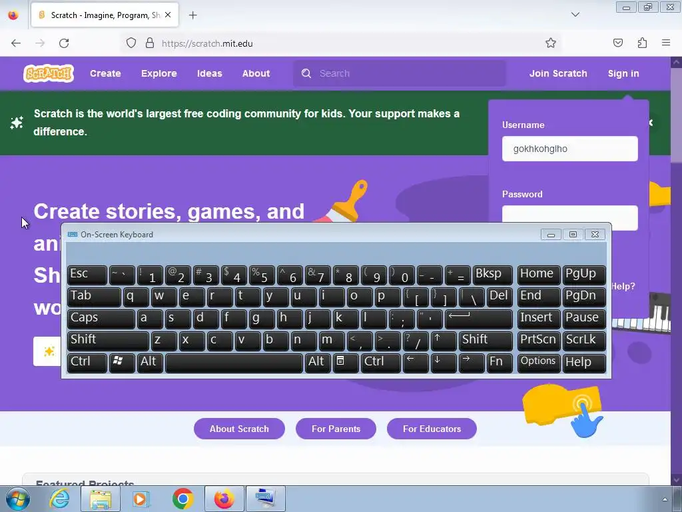The height and width of the screenshot is (512, 682).
Task: Toggle the left Alt key
Action: point(150,362)
